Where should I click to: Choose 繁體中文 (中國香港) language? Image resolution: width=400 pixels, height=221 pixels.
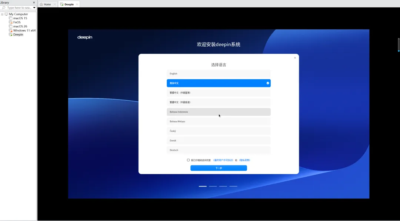[x=219, y=102]
